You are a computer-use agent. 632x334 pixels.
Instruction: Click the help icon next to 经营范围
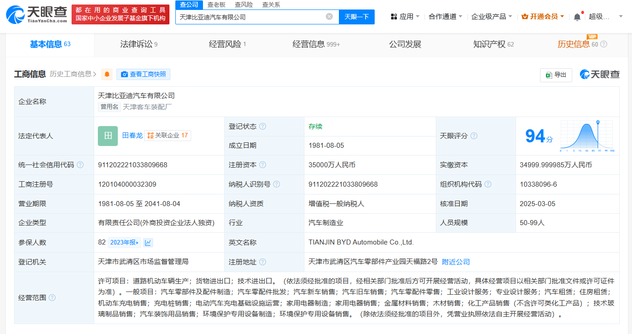pyautogui.click(x=52, y=298)
